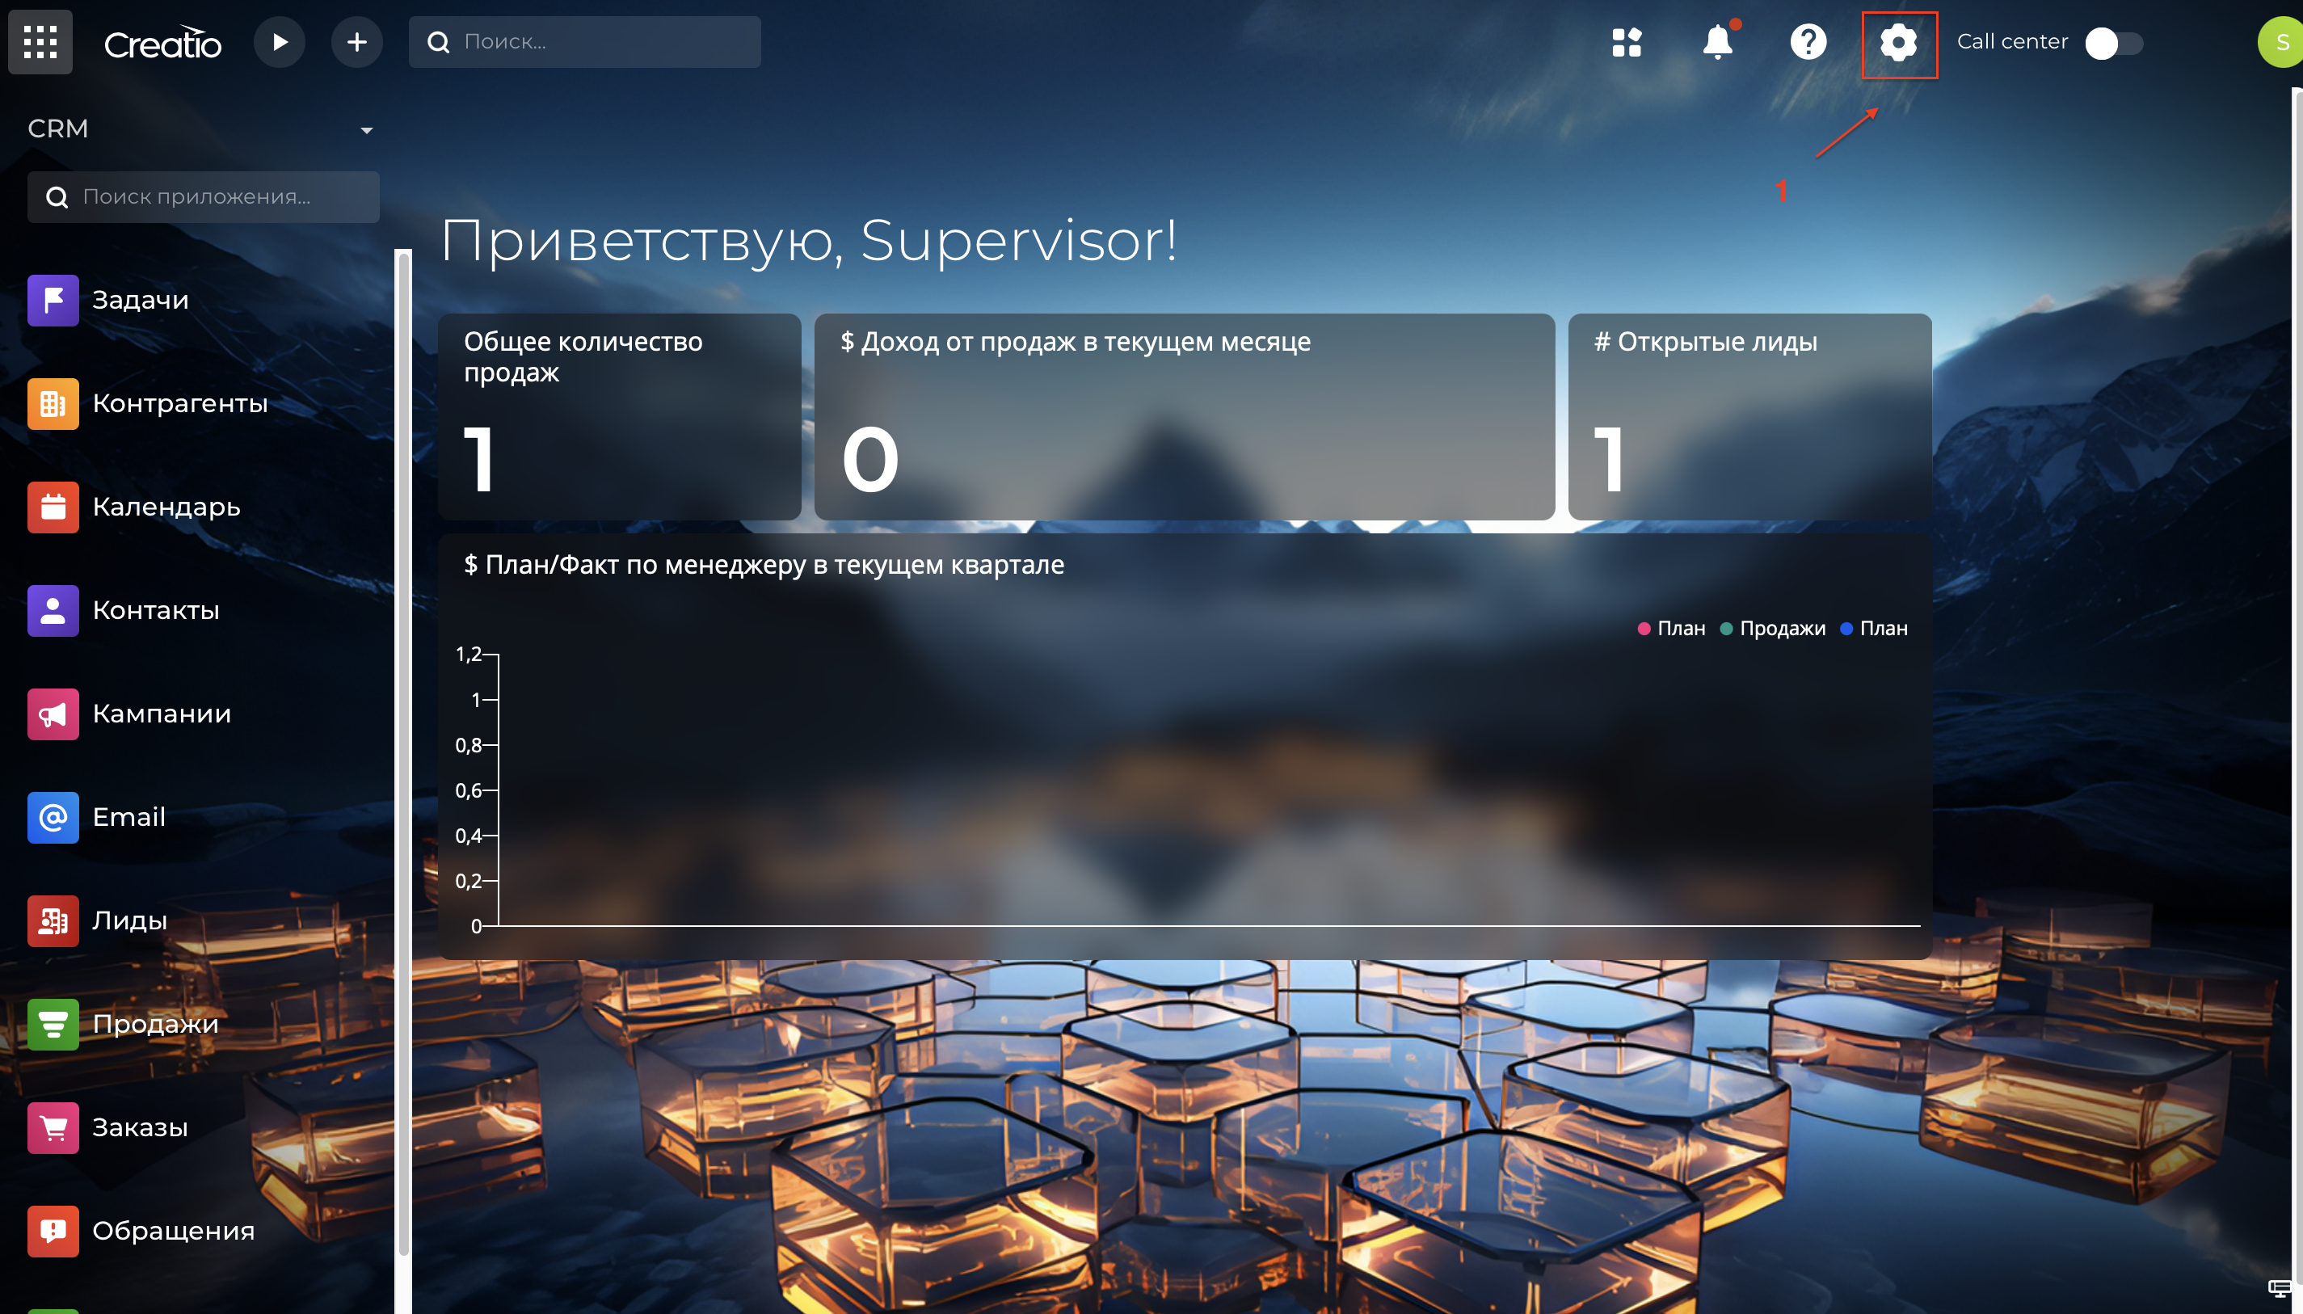Toggle the blue План legend item
The image size is (2303, 1314).
tap(1873, 629)
